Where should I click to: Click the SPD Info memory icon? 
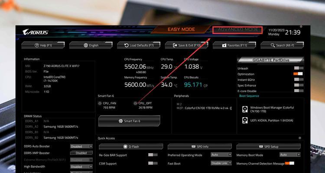[x=193, y=147]
